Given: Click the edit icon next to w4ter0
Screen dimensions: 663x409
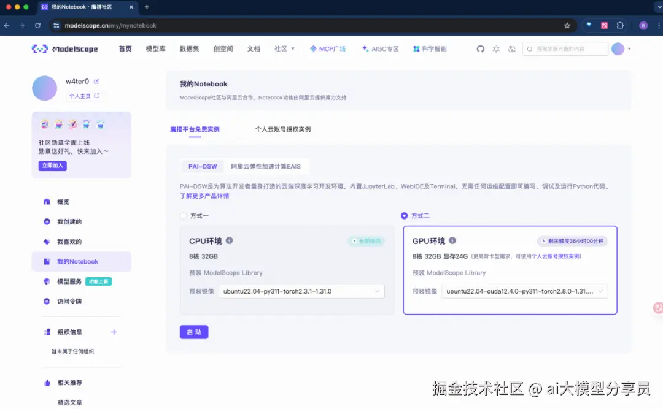Looking at the screenshot, I should [x=96, y=81].
